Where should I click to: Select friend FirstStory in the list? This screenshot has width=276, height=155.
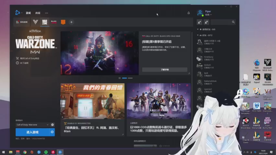tap(216, 58)
